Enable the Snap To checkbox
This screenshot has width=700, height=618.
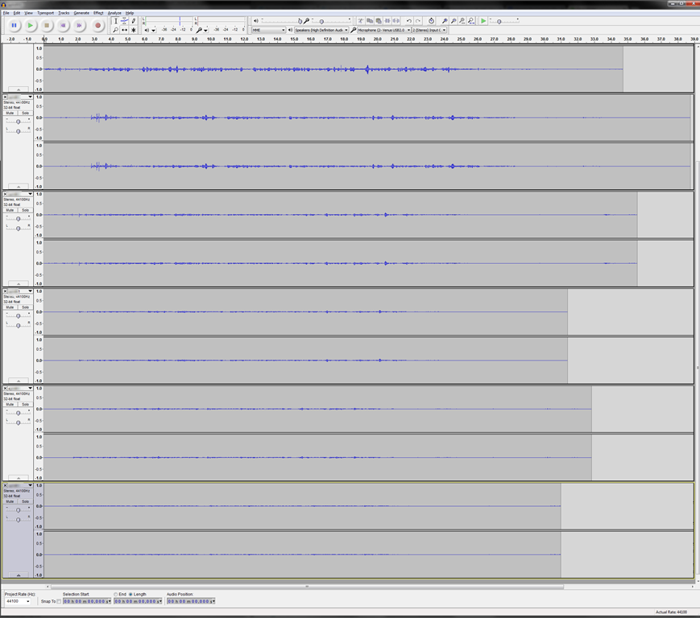[x=59, y=601]
